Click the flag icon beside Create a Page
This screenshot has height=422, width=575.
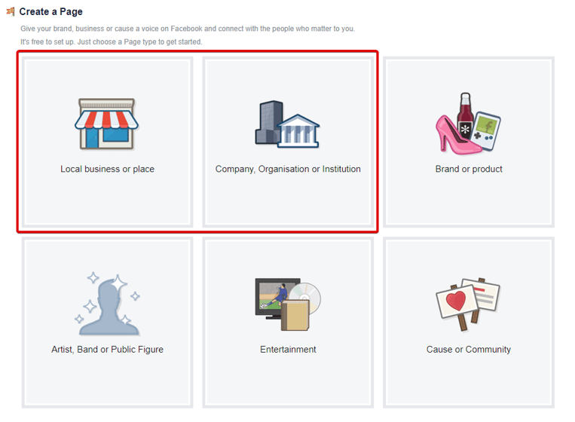[x=11, y=12]
